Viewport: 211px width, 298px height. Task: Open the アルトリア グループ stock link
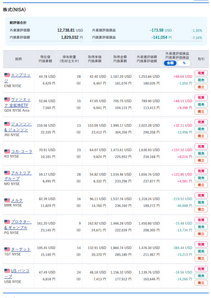click(x=18, y=175)
